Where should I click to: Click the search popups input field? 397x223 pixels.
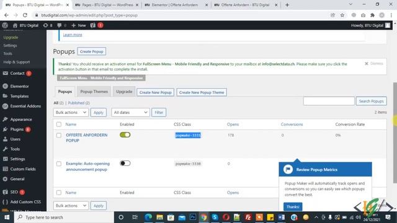point(329,101)
